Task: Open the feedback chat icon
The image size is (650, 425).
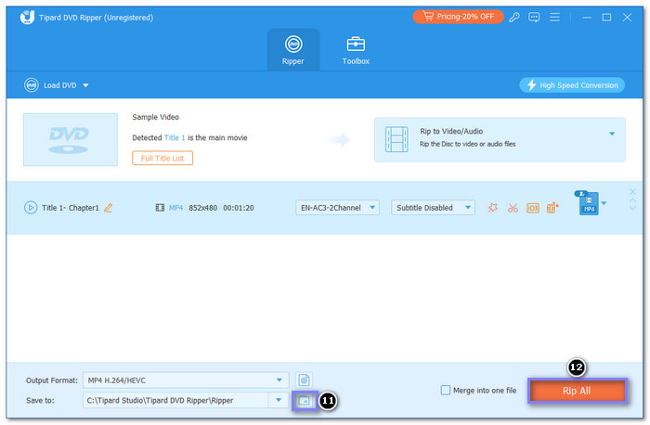Action: click(x=534, y=17)
